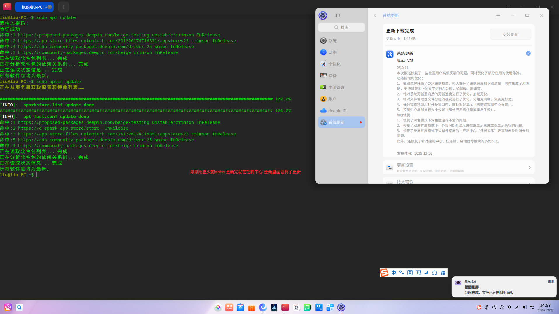Open the Control Center hamburger menu

click(498, 15)
